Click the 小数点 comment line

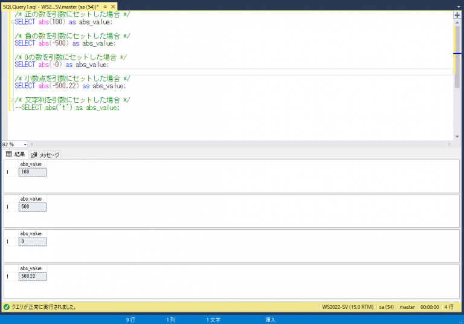pyautogui.click(x=72, y=79)
